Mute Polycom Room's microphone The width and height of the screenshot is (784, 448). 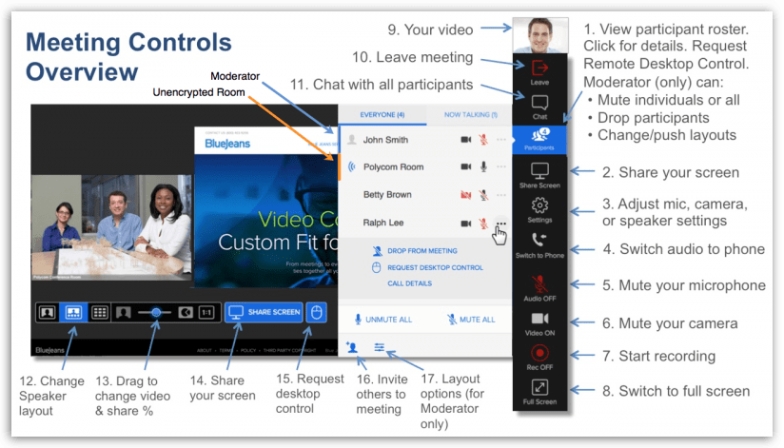[x=483, y=166]
